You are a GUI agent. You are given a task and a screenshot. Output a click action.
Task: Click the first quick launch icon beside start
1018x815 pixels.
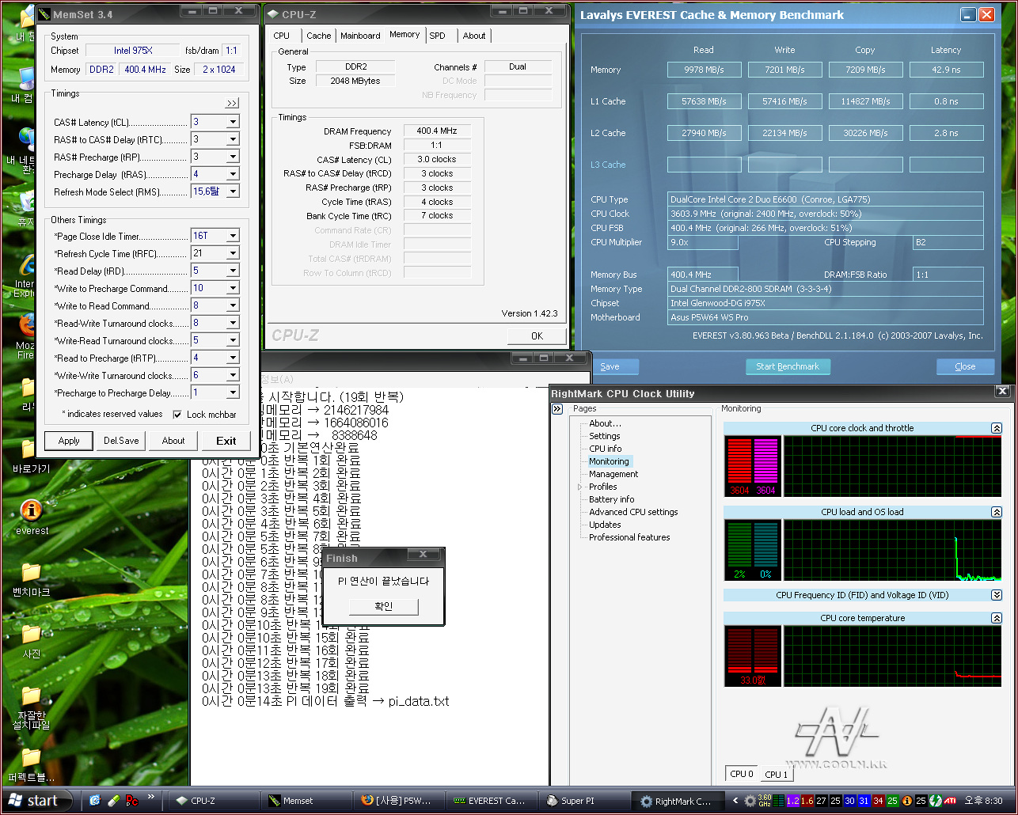(x=96, y=800)
